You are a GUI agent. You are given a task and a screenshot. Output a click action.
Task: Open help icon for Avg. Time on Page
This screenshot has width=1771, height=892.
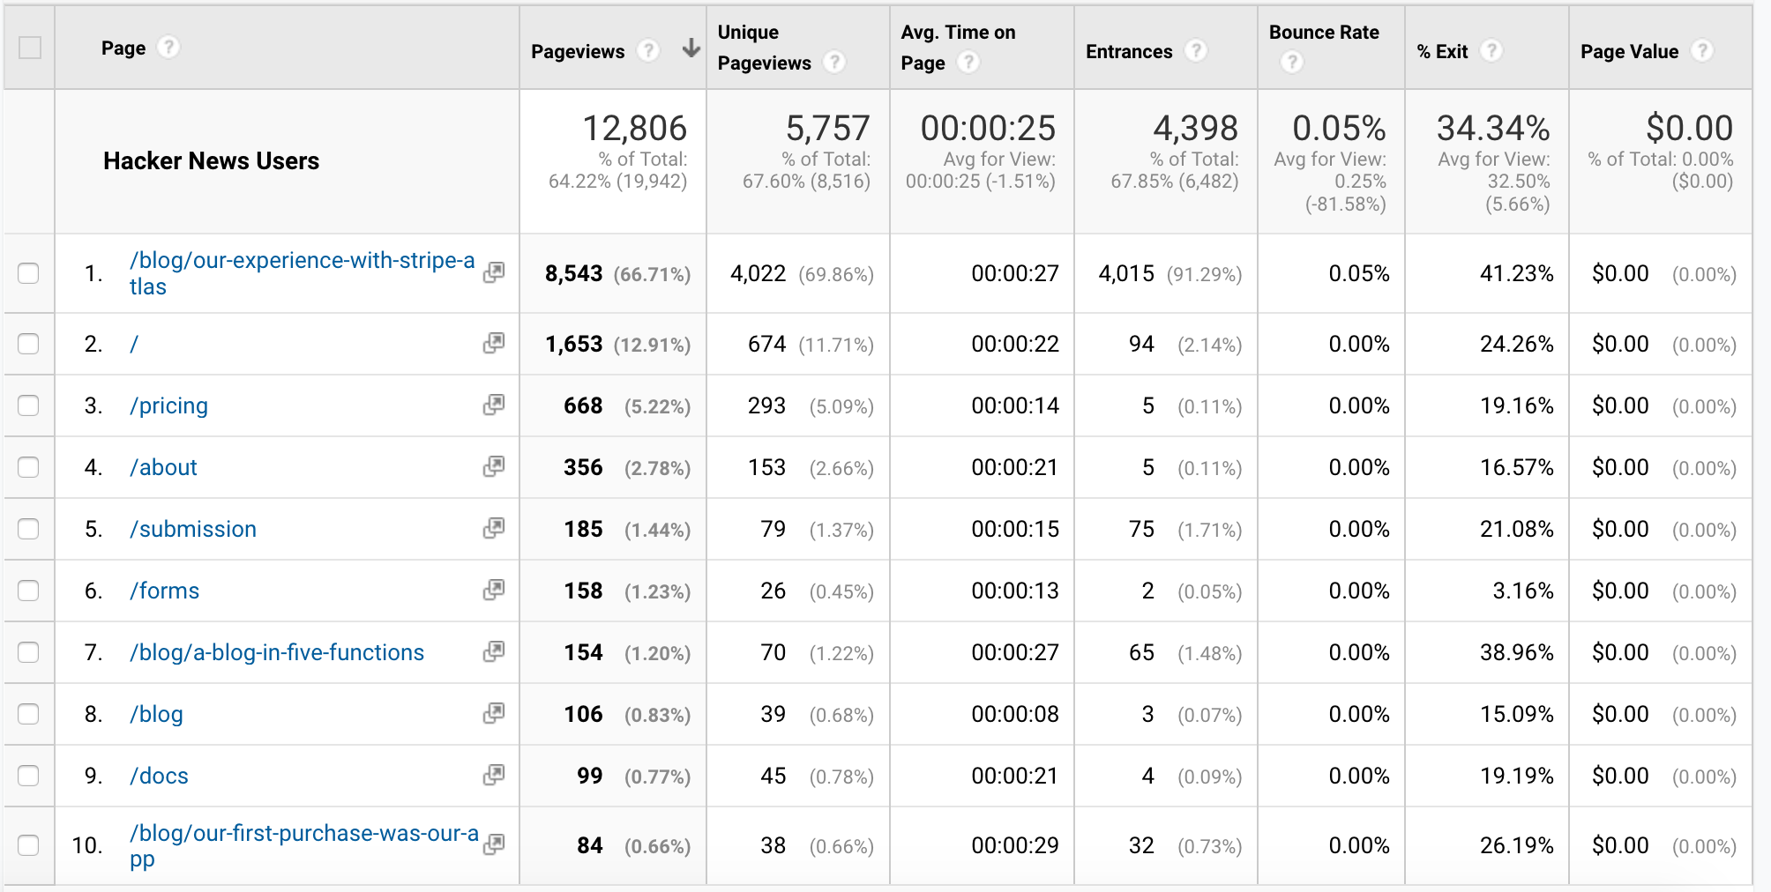click(x=968, y=63)
